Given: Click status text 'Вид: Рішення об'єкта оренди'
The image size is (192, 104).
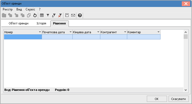Looking at the screenshot, I should (x=27, y=90).
